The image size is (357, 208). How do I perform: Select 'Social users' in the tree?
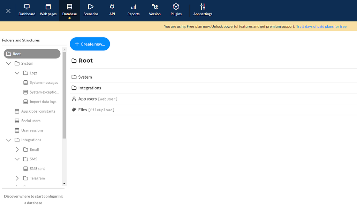point(31,121)
